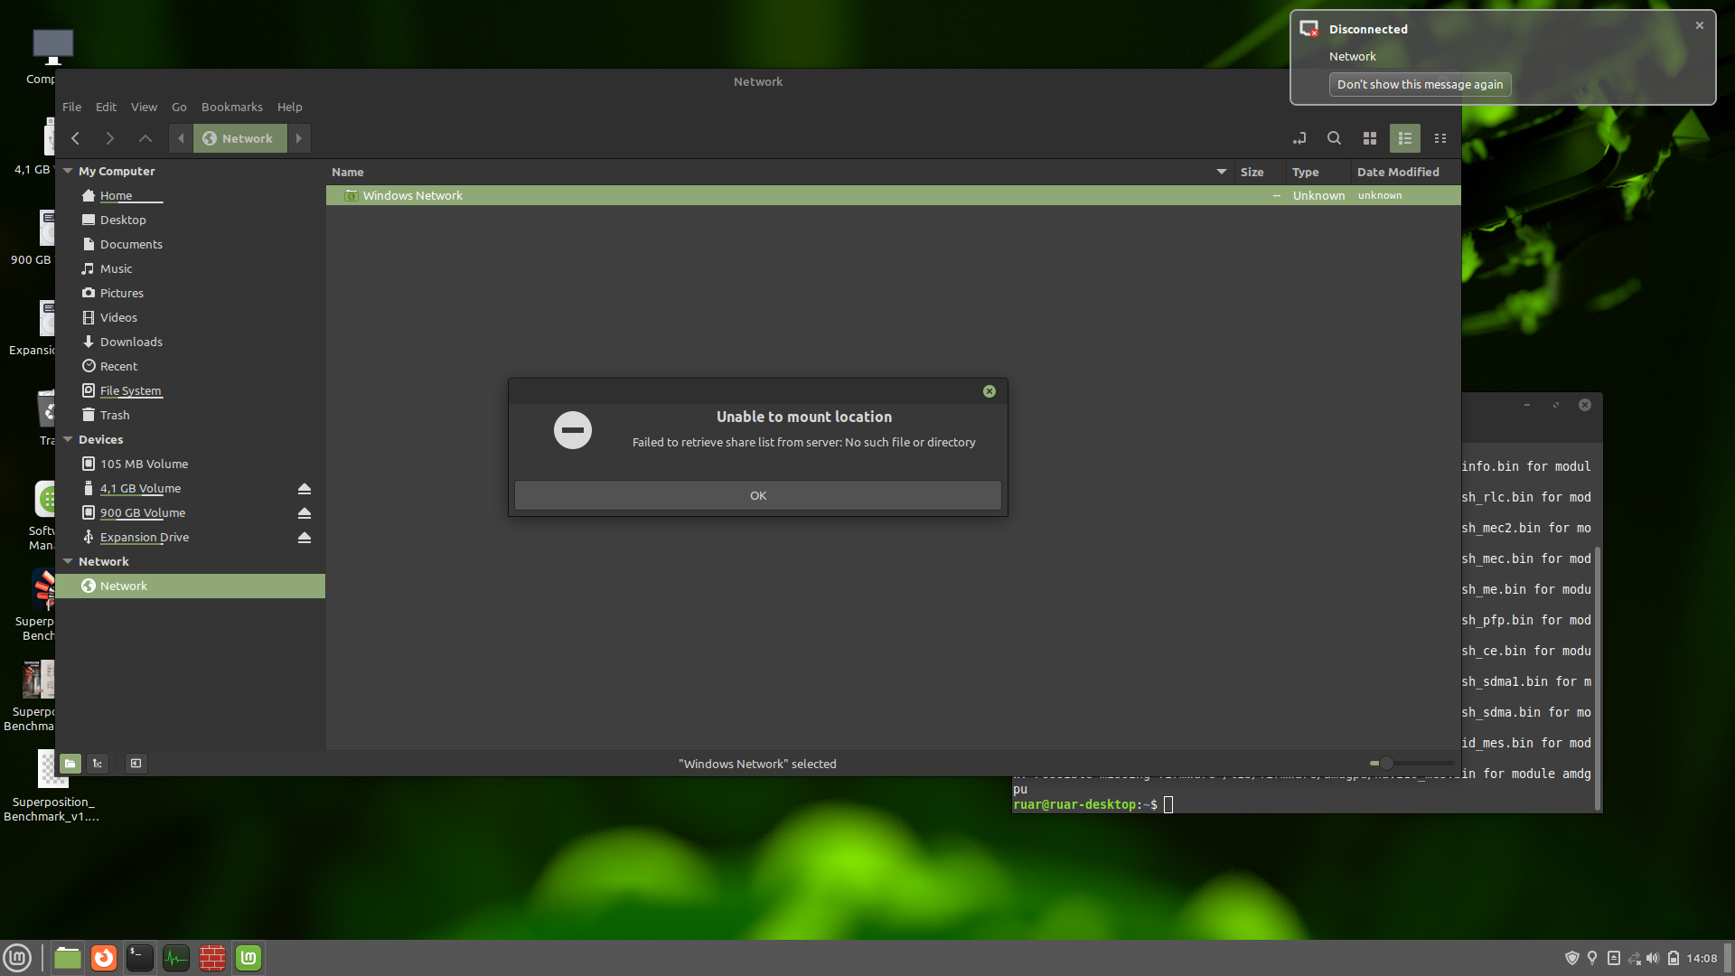
Task: Hide the sidebar using status bar button
Action: click(136, 764)
